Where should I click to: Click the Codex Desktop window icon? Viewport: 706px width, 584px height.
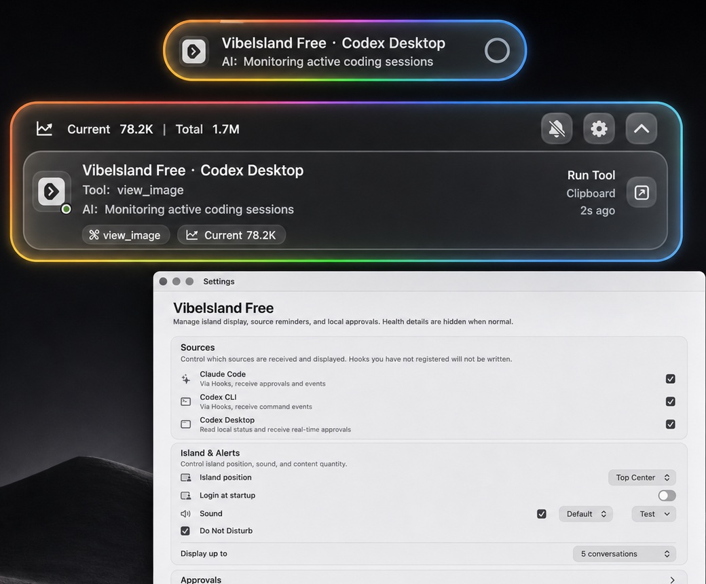point(185,424)
